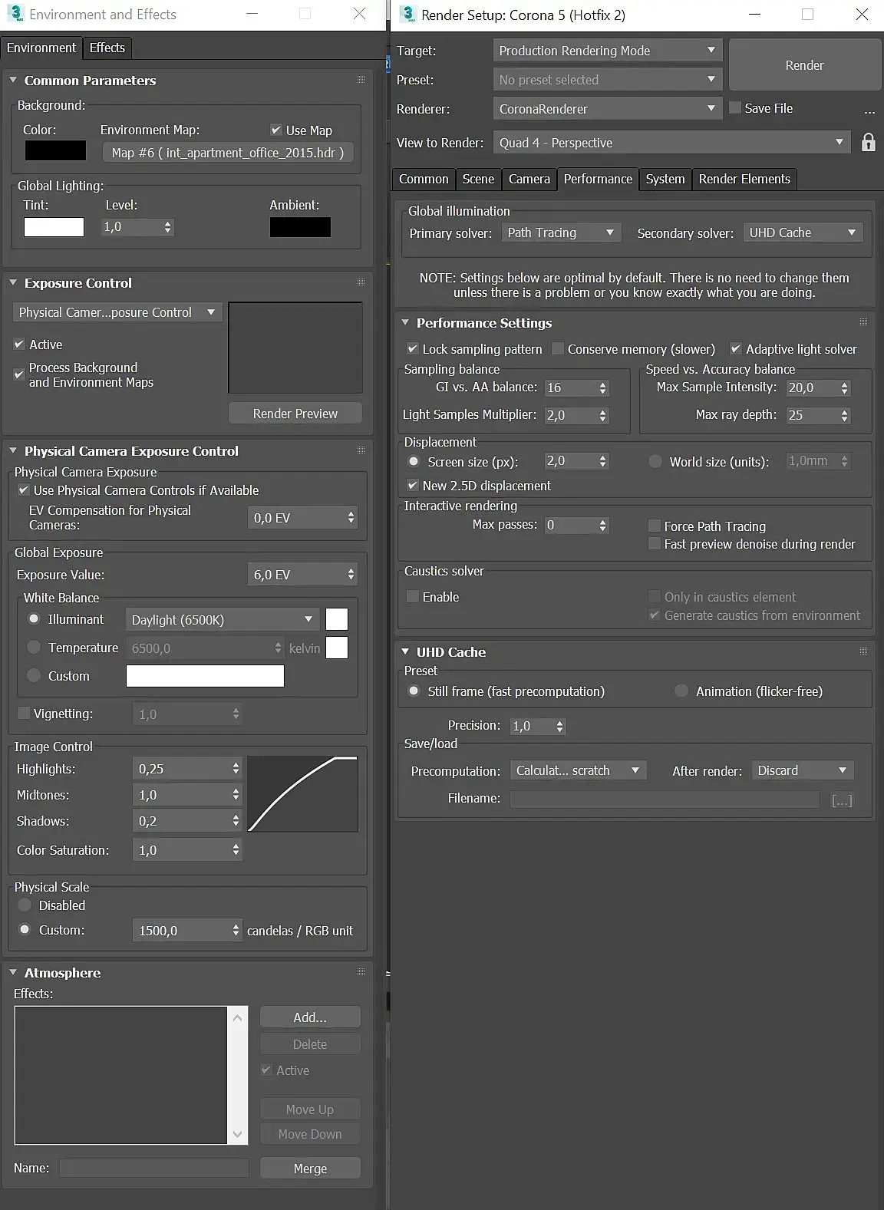This screenshot has height=1210, width=884.
Task: Click the ellipsis icon next to Save File
Action: (x=869, y=112)
